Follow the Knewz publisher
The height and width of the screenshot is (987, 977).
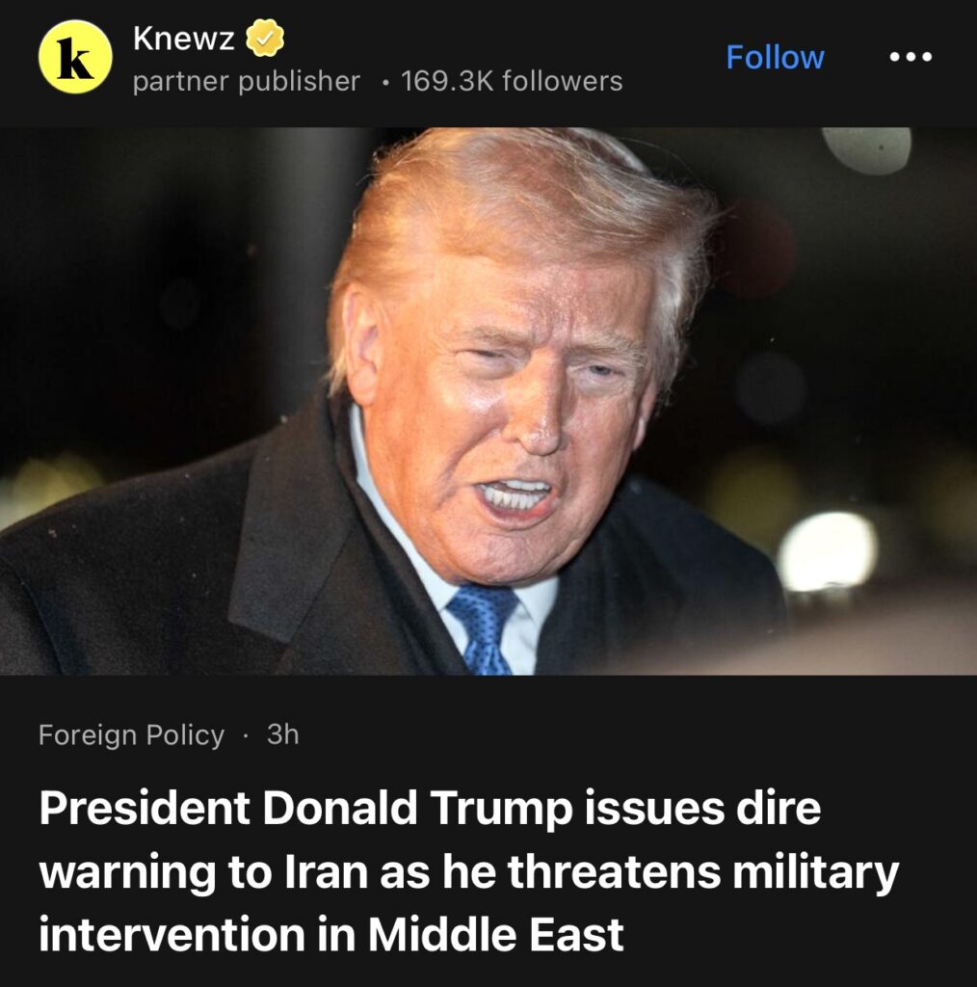point(775,57)
